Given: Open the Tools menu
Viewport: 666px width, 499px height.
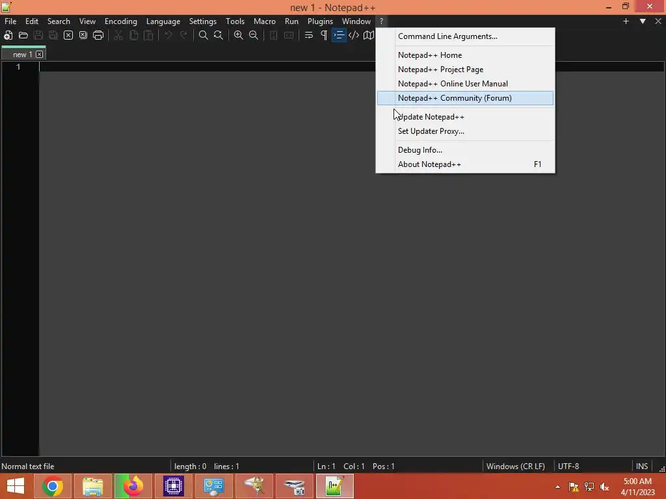Looking at the screenshot, I should point(235,21).
